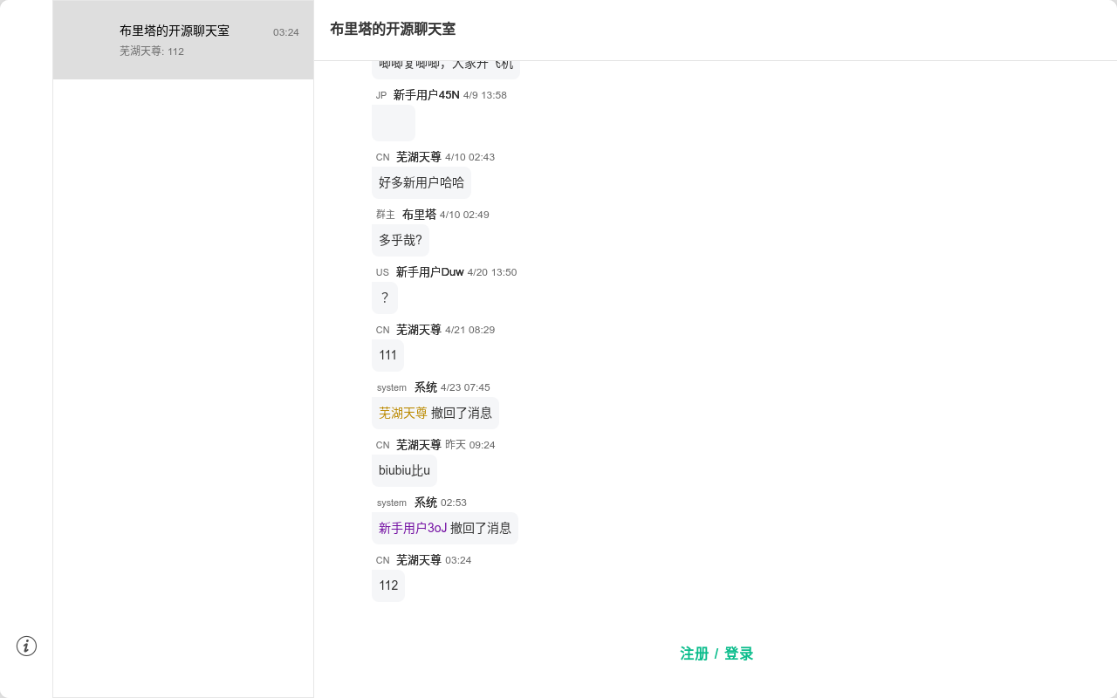1117x698 pixels.
Task: Click the empty message bubble from 新手用户45N
Action: coord(394,123)
